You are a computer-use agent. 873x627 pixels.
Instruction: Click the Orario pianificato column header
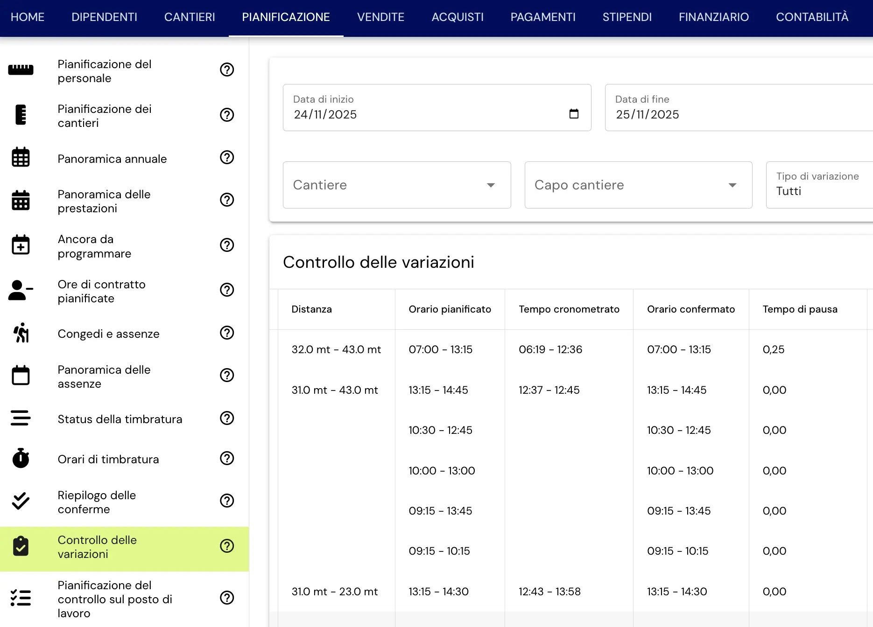[450, 309]
